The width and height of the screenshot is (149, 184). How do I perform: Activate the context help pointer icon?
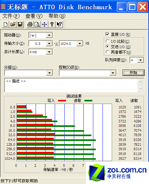59,25
